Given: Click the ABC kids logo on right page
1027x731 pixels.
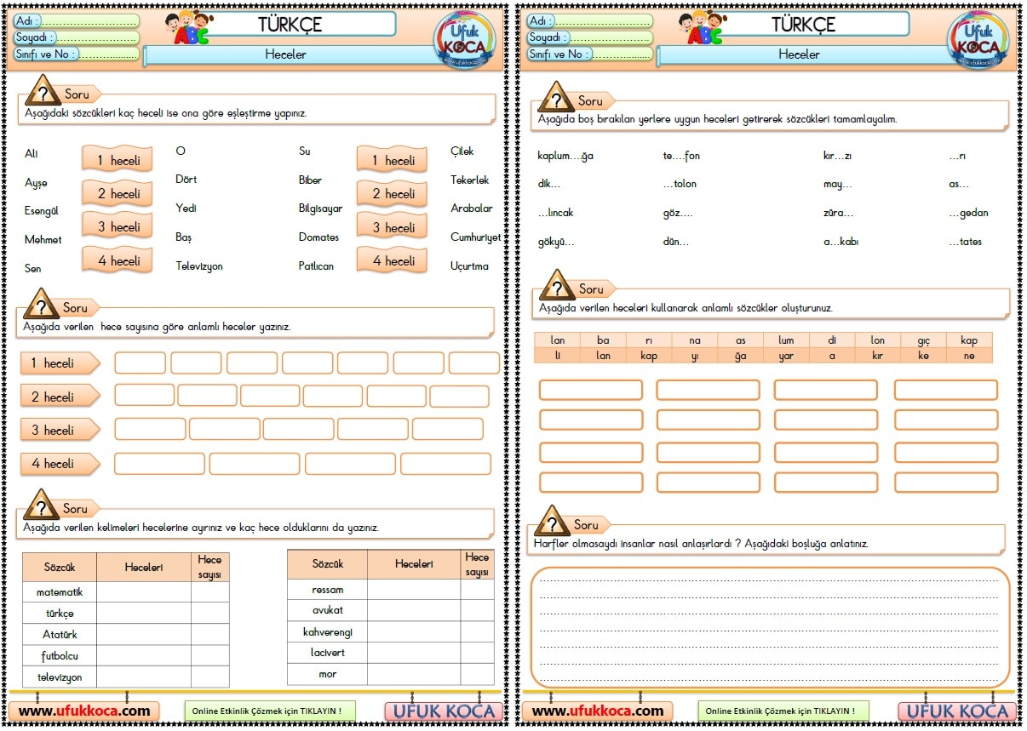Looking at the screenshot, I should [x=703, y=26].
